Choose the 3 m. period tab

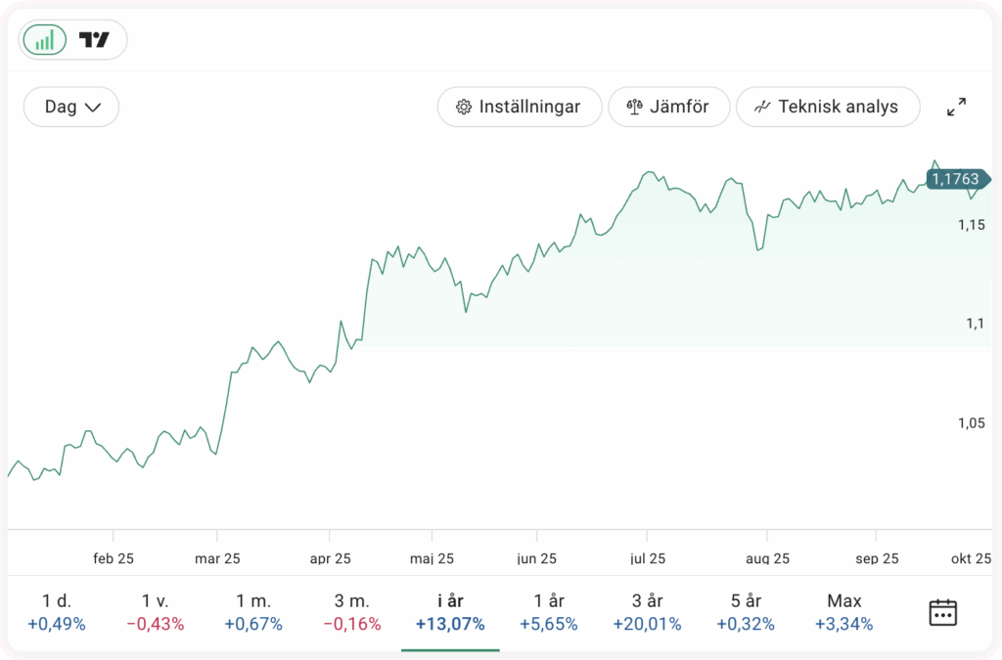[351, 612]
